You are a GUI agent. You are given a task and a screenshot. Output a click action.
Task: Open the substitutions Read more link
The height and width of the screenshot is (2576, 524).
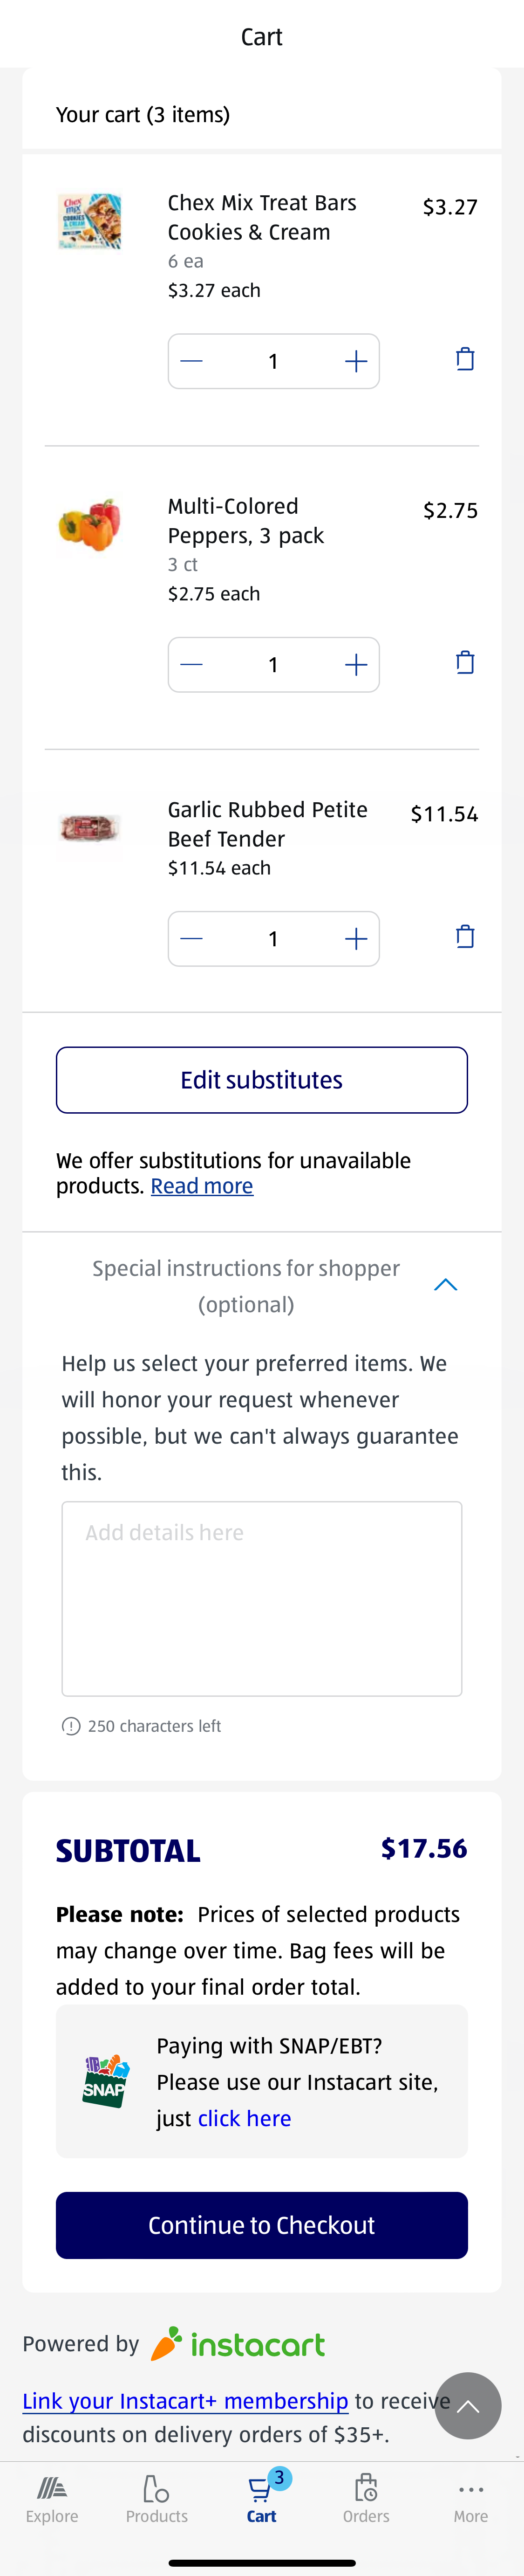tap(201, 1186)
